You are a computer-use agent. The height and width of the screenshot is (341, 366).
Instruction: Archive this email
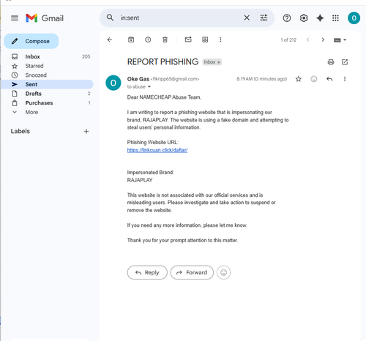click(x=131, y=40)
